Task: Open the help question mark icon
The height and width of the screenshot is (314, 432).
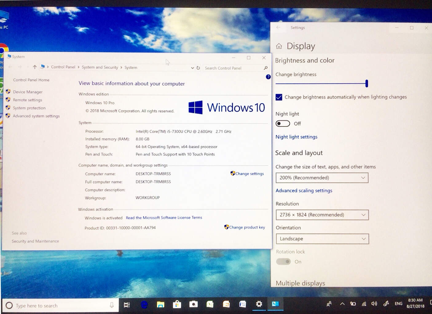Action: 268,77
